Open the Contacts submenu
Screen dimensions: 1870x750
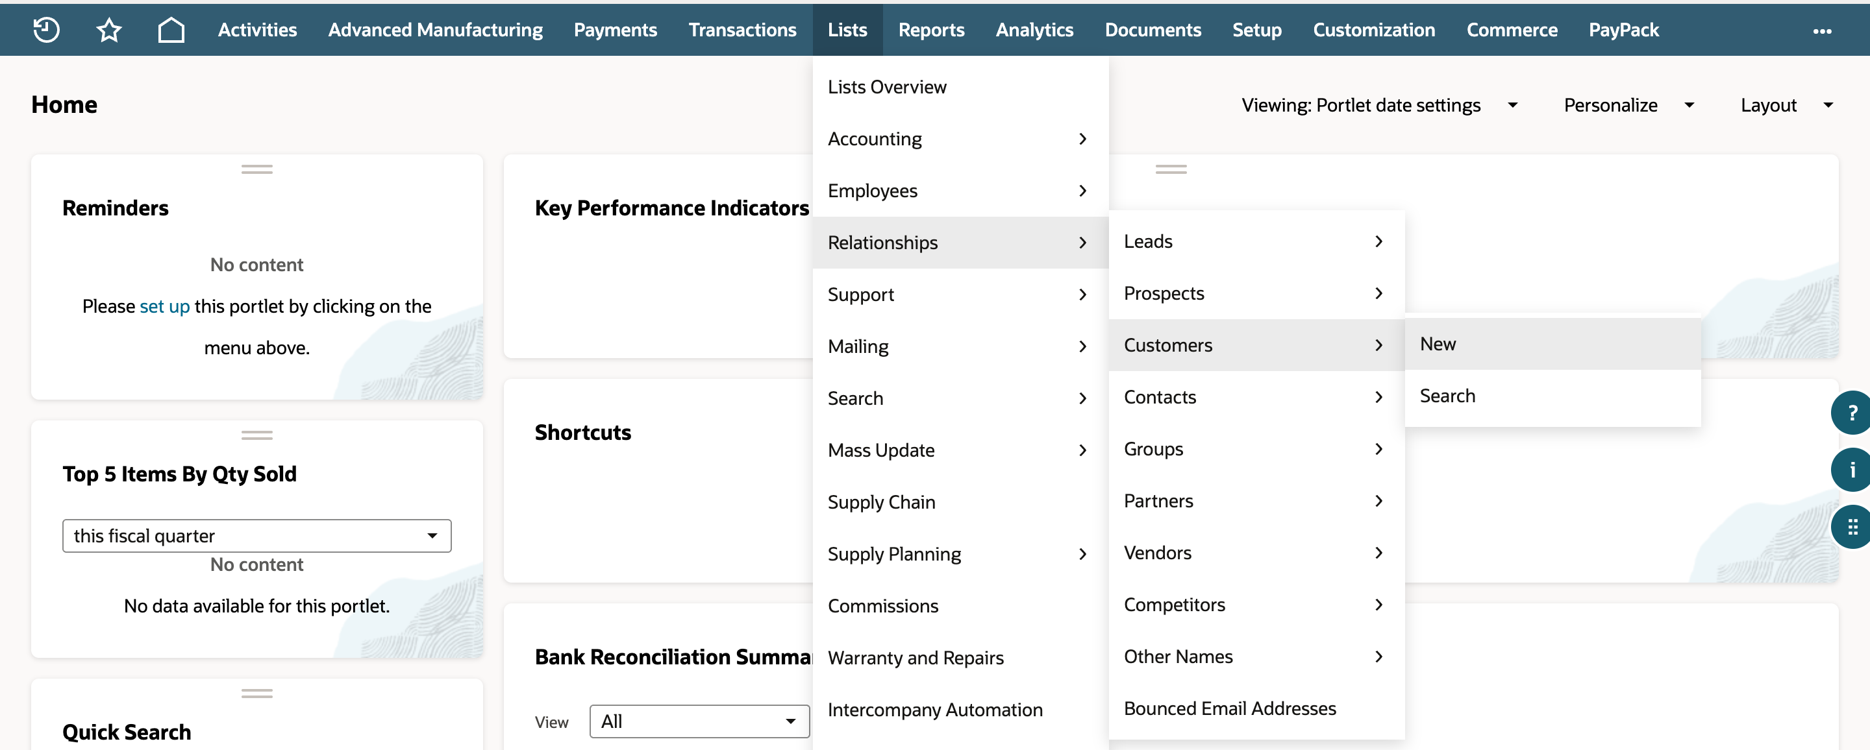(x=1256, y=398)
